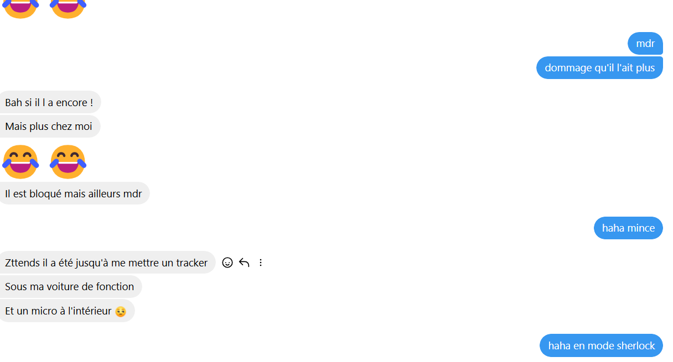
Task: Select 'Il est bloqué mais ailleurs mdr' message
Action: point(74,193)
